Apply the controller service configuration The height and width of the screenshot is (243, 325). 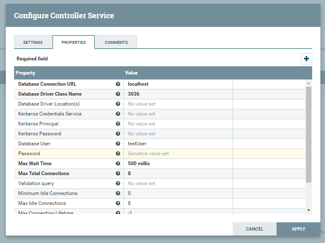(x=298, y=229)
